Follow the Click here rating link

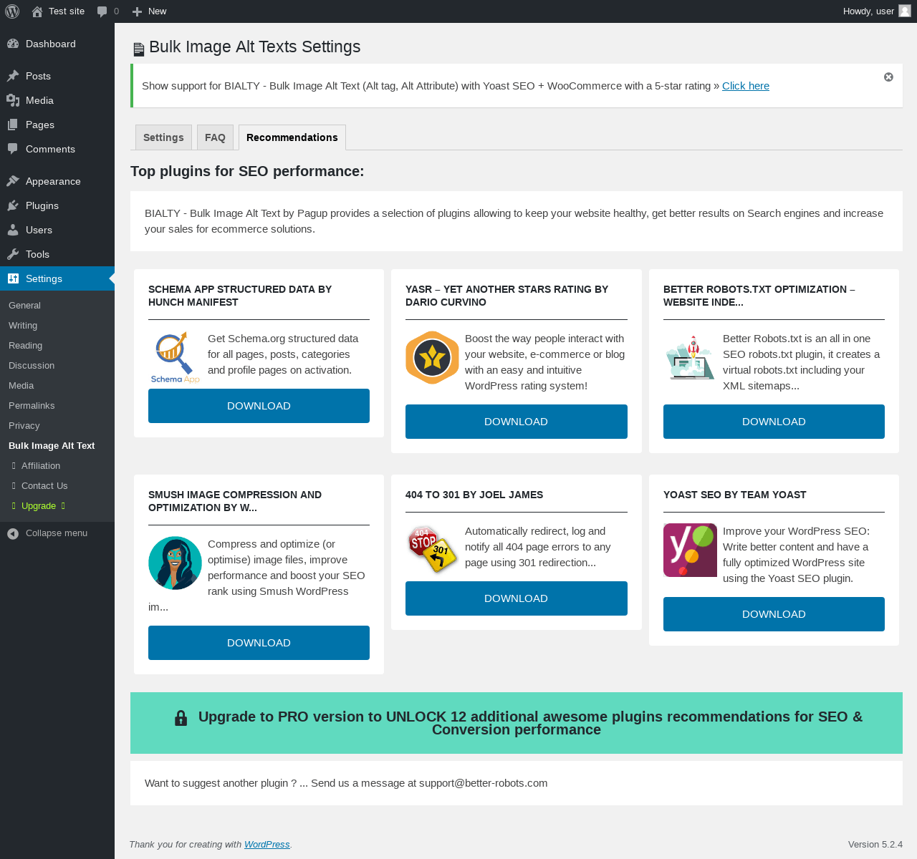click(x=746, y=85)
